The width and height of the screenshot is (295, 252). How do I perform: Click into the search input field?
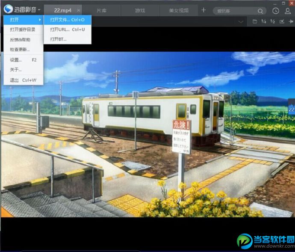(x=235, y=11)
